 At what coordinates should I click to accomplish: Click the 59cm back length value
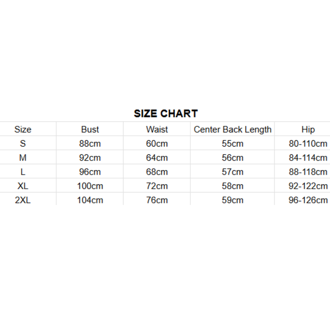tap(232, 200)
